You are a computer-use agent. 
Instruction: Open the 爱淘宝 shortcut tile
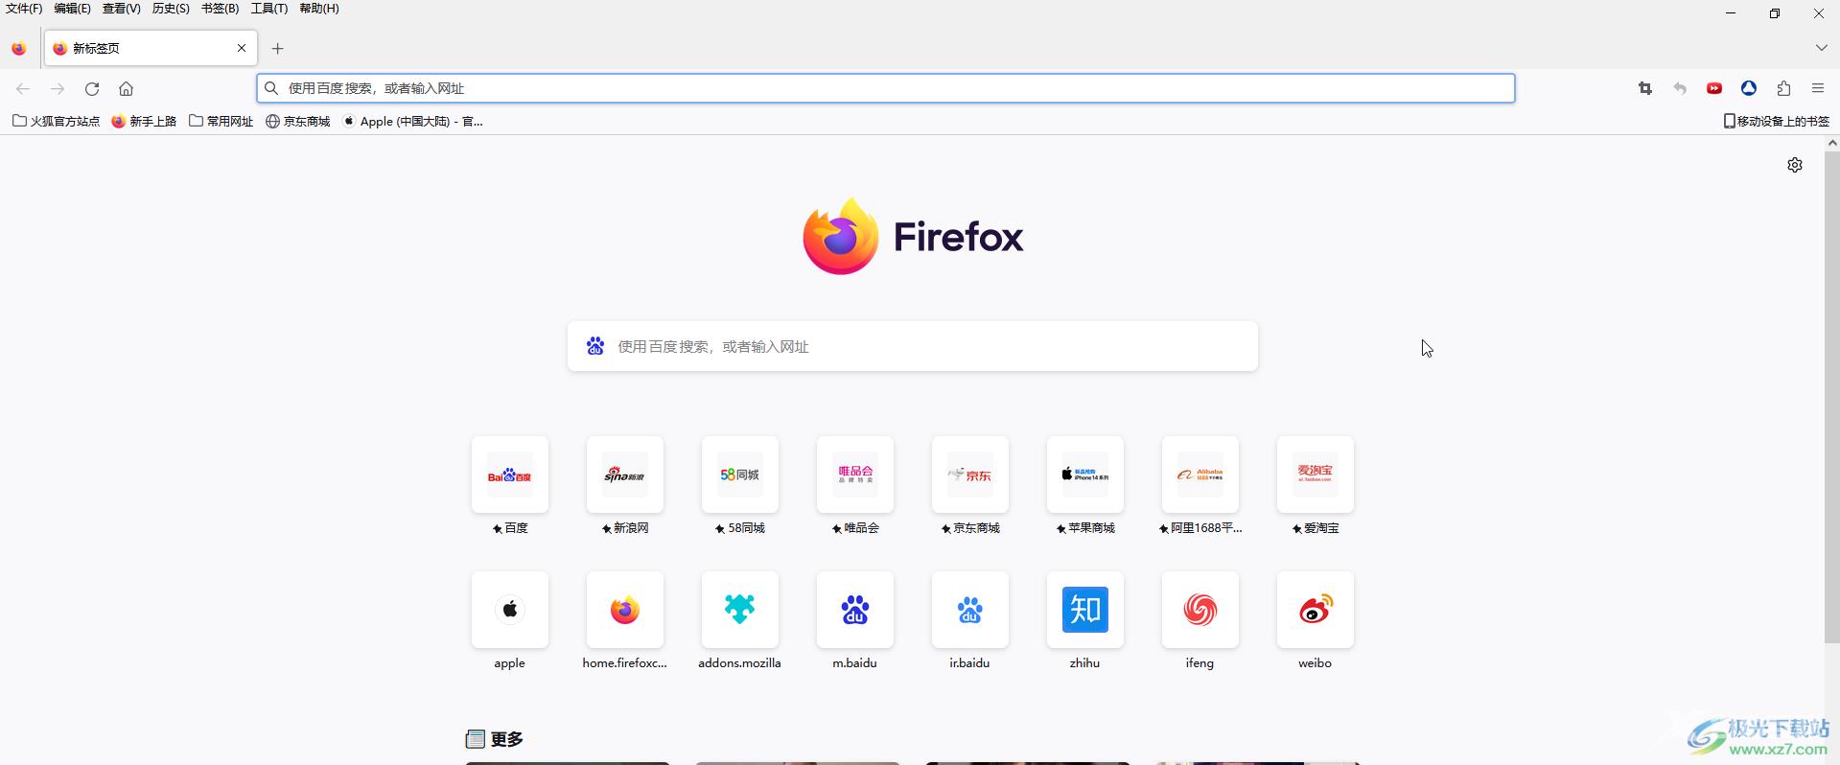click(x=1316, y=475)
